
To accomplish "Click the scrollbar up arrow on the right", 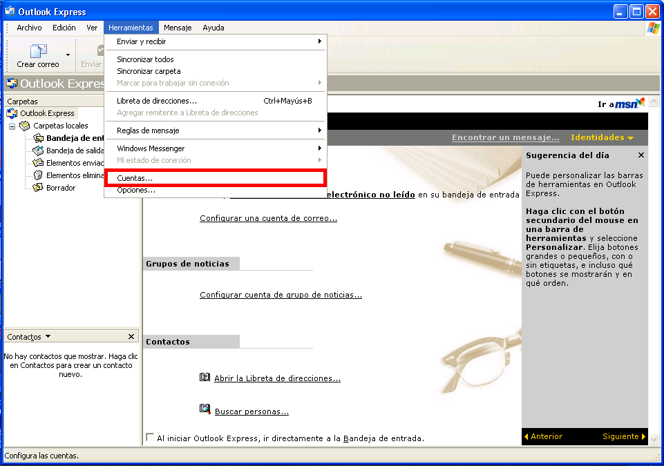I will coord(654,101).
